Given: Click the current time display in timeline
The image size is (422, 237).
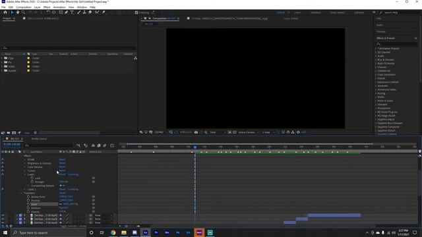Looking at the screenshot, I should tap(12, 145).
